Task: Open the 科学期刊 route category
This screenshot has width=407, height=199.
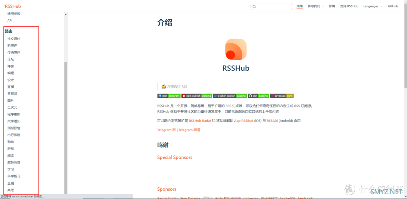Action: [x=14, y=176]
